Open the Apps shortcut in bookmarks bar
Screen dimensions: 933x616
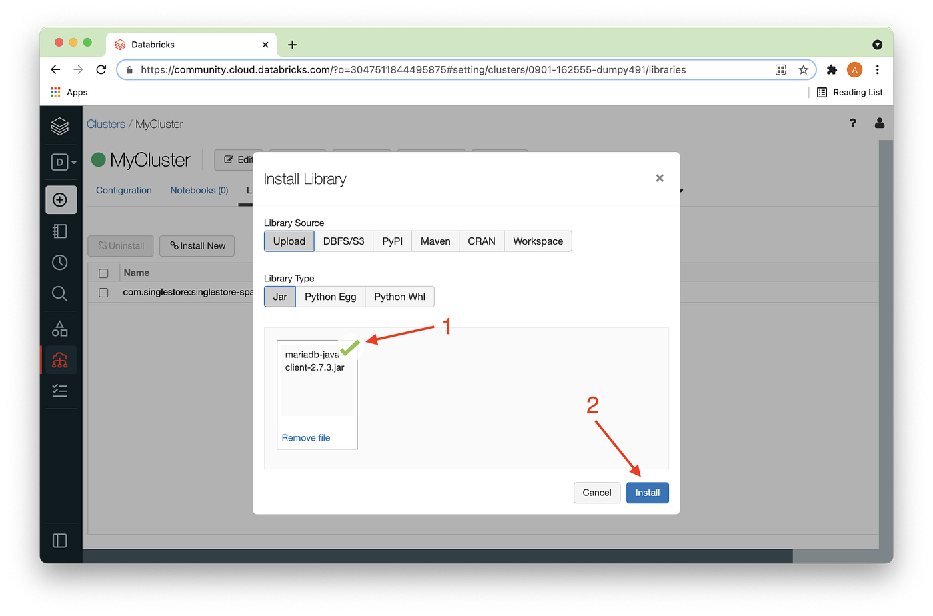(68, 92)
